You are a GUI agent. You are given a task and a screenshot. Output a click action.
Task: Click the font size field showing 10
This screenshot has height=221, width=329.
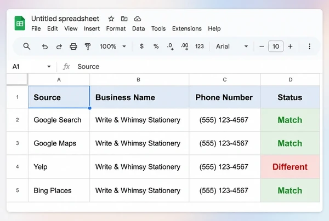276,46
